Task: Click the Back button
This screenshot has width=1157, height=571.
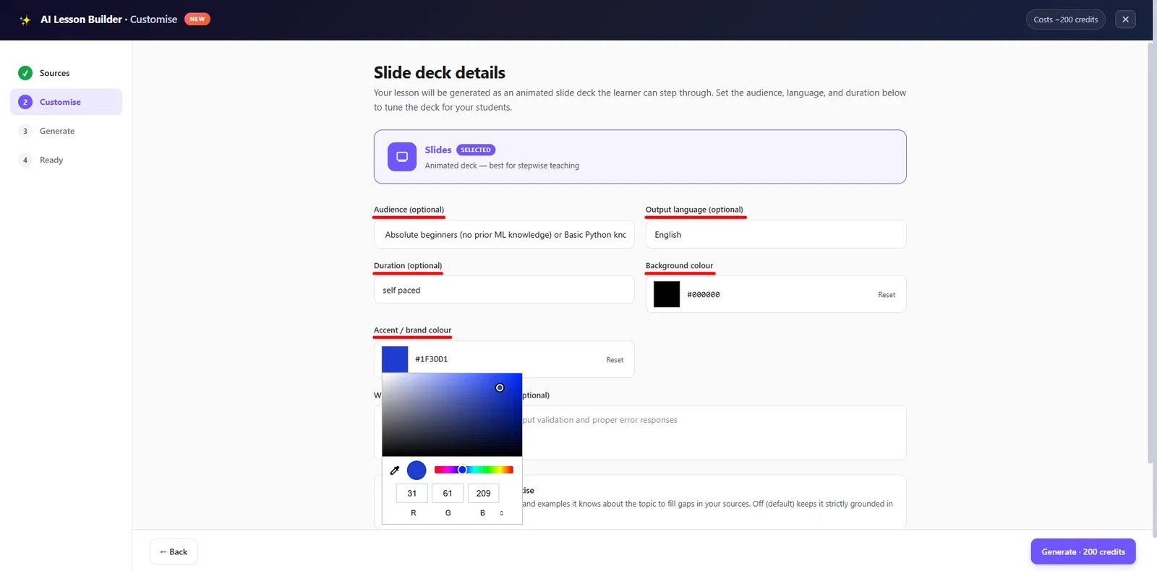Action: (x=174, y=551)
